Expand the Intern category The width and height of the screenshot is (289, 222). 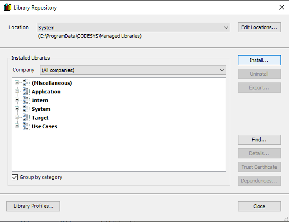pos(17,100)
